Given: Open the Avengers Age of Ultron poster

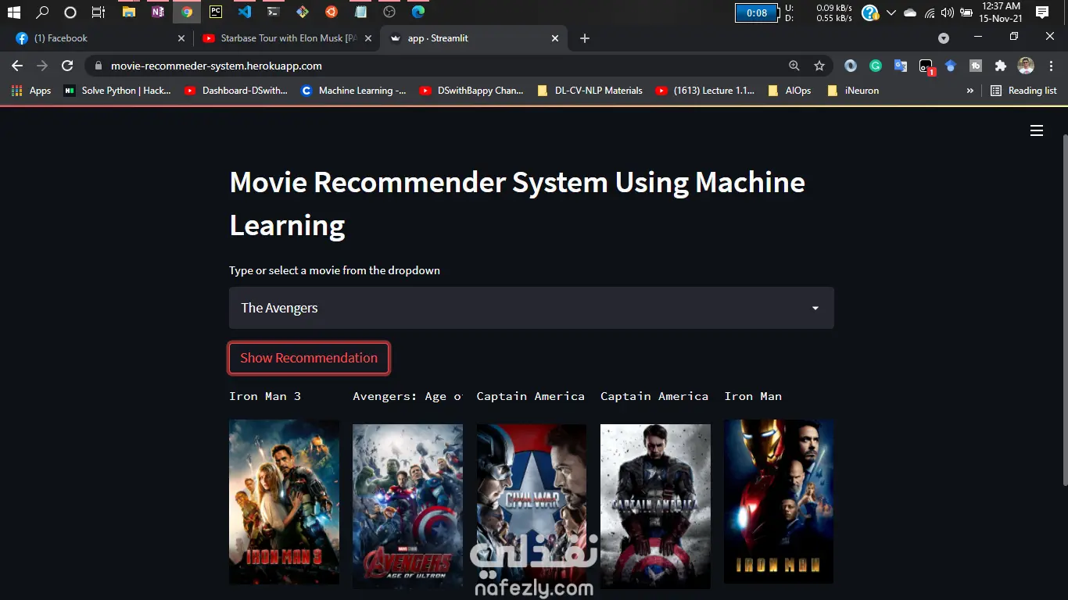Looking at the screenshot, I should 407,506.
